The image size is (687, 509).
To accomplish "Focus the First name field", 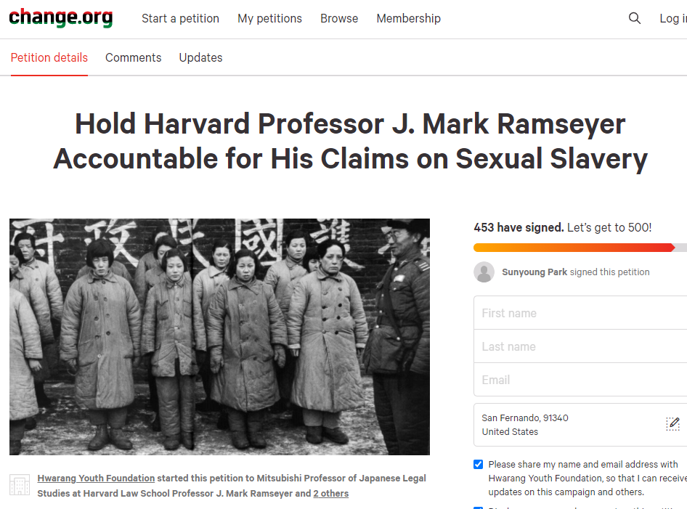I will [581, 313].
